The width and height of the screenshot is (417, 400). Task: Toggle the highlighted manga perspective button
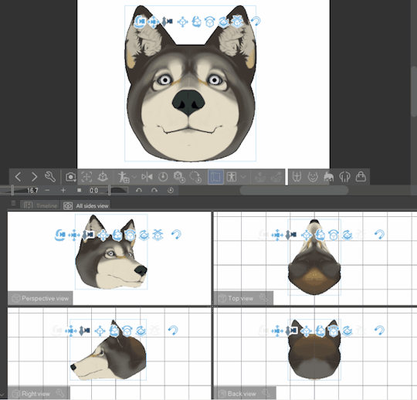215,177
